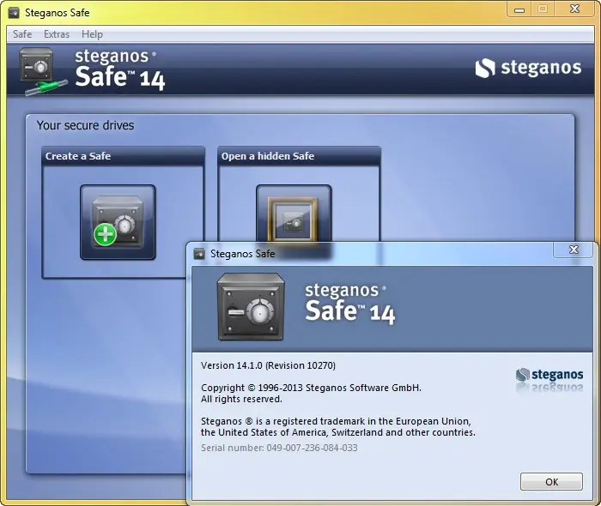Image resolution: width=601 pixels, height=506 pixels.
Task: Click the large safe image in the about dialog
Action: [x=251, y=306]
